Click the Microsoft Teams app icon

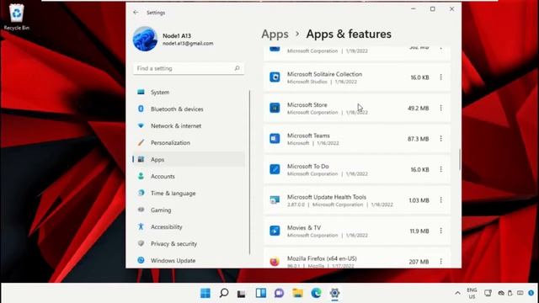(275, 138)
